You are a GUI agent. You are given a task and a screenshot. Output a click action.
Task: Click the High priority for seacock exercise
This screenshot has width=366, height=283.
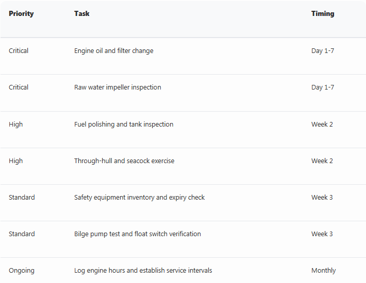[15, 161]
